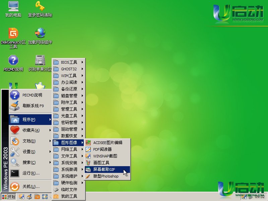Expand 附件工具 submenu arrow

click(82, 103)
